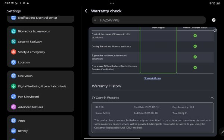This screenshot has width=224, height=140.
Task: Click the Show Add-ons link
Action: 153,78
